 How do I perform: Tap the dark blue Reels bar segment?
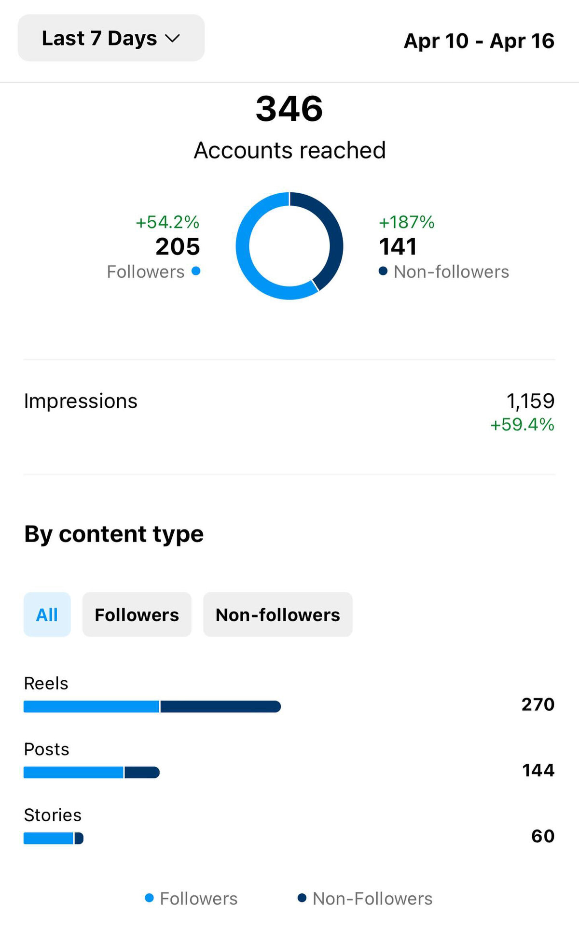(221, 706)
